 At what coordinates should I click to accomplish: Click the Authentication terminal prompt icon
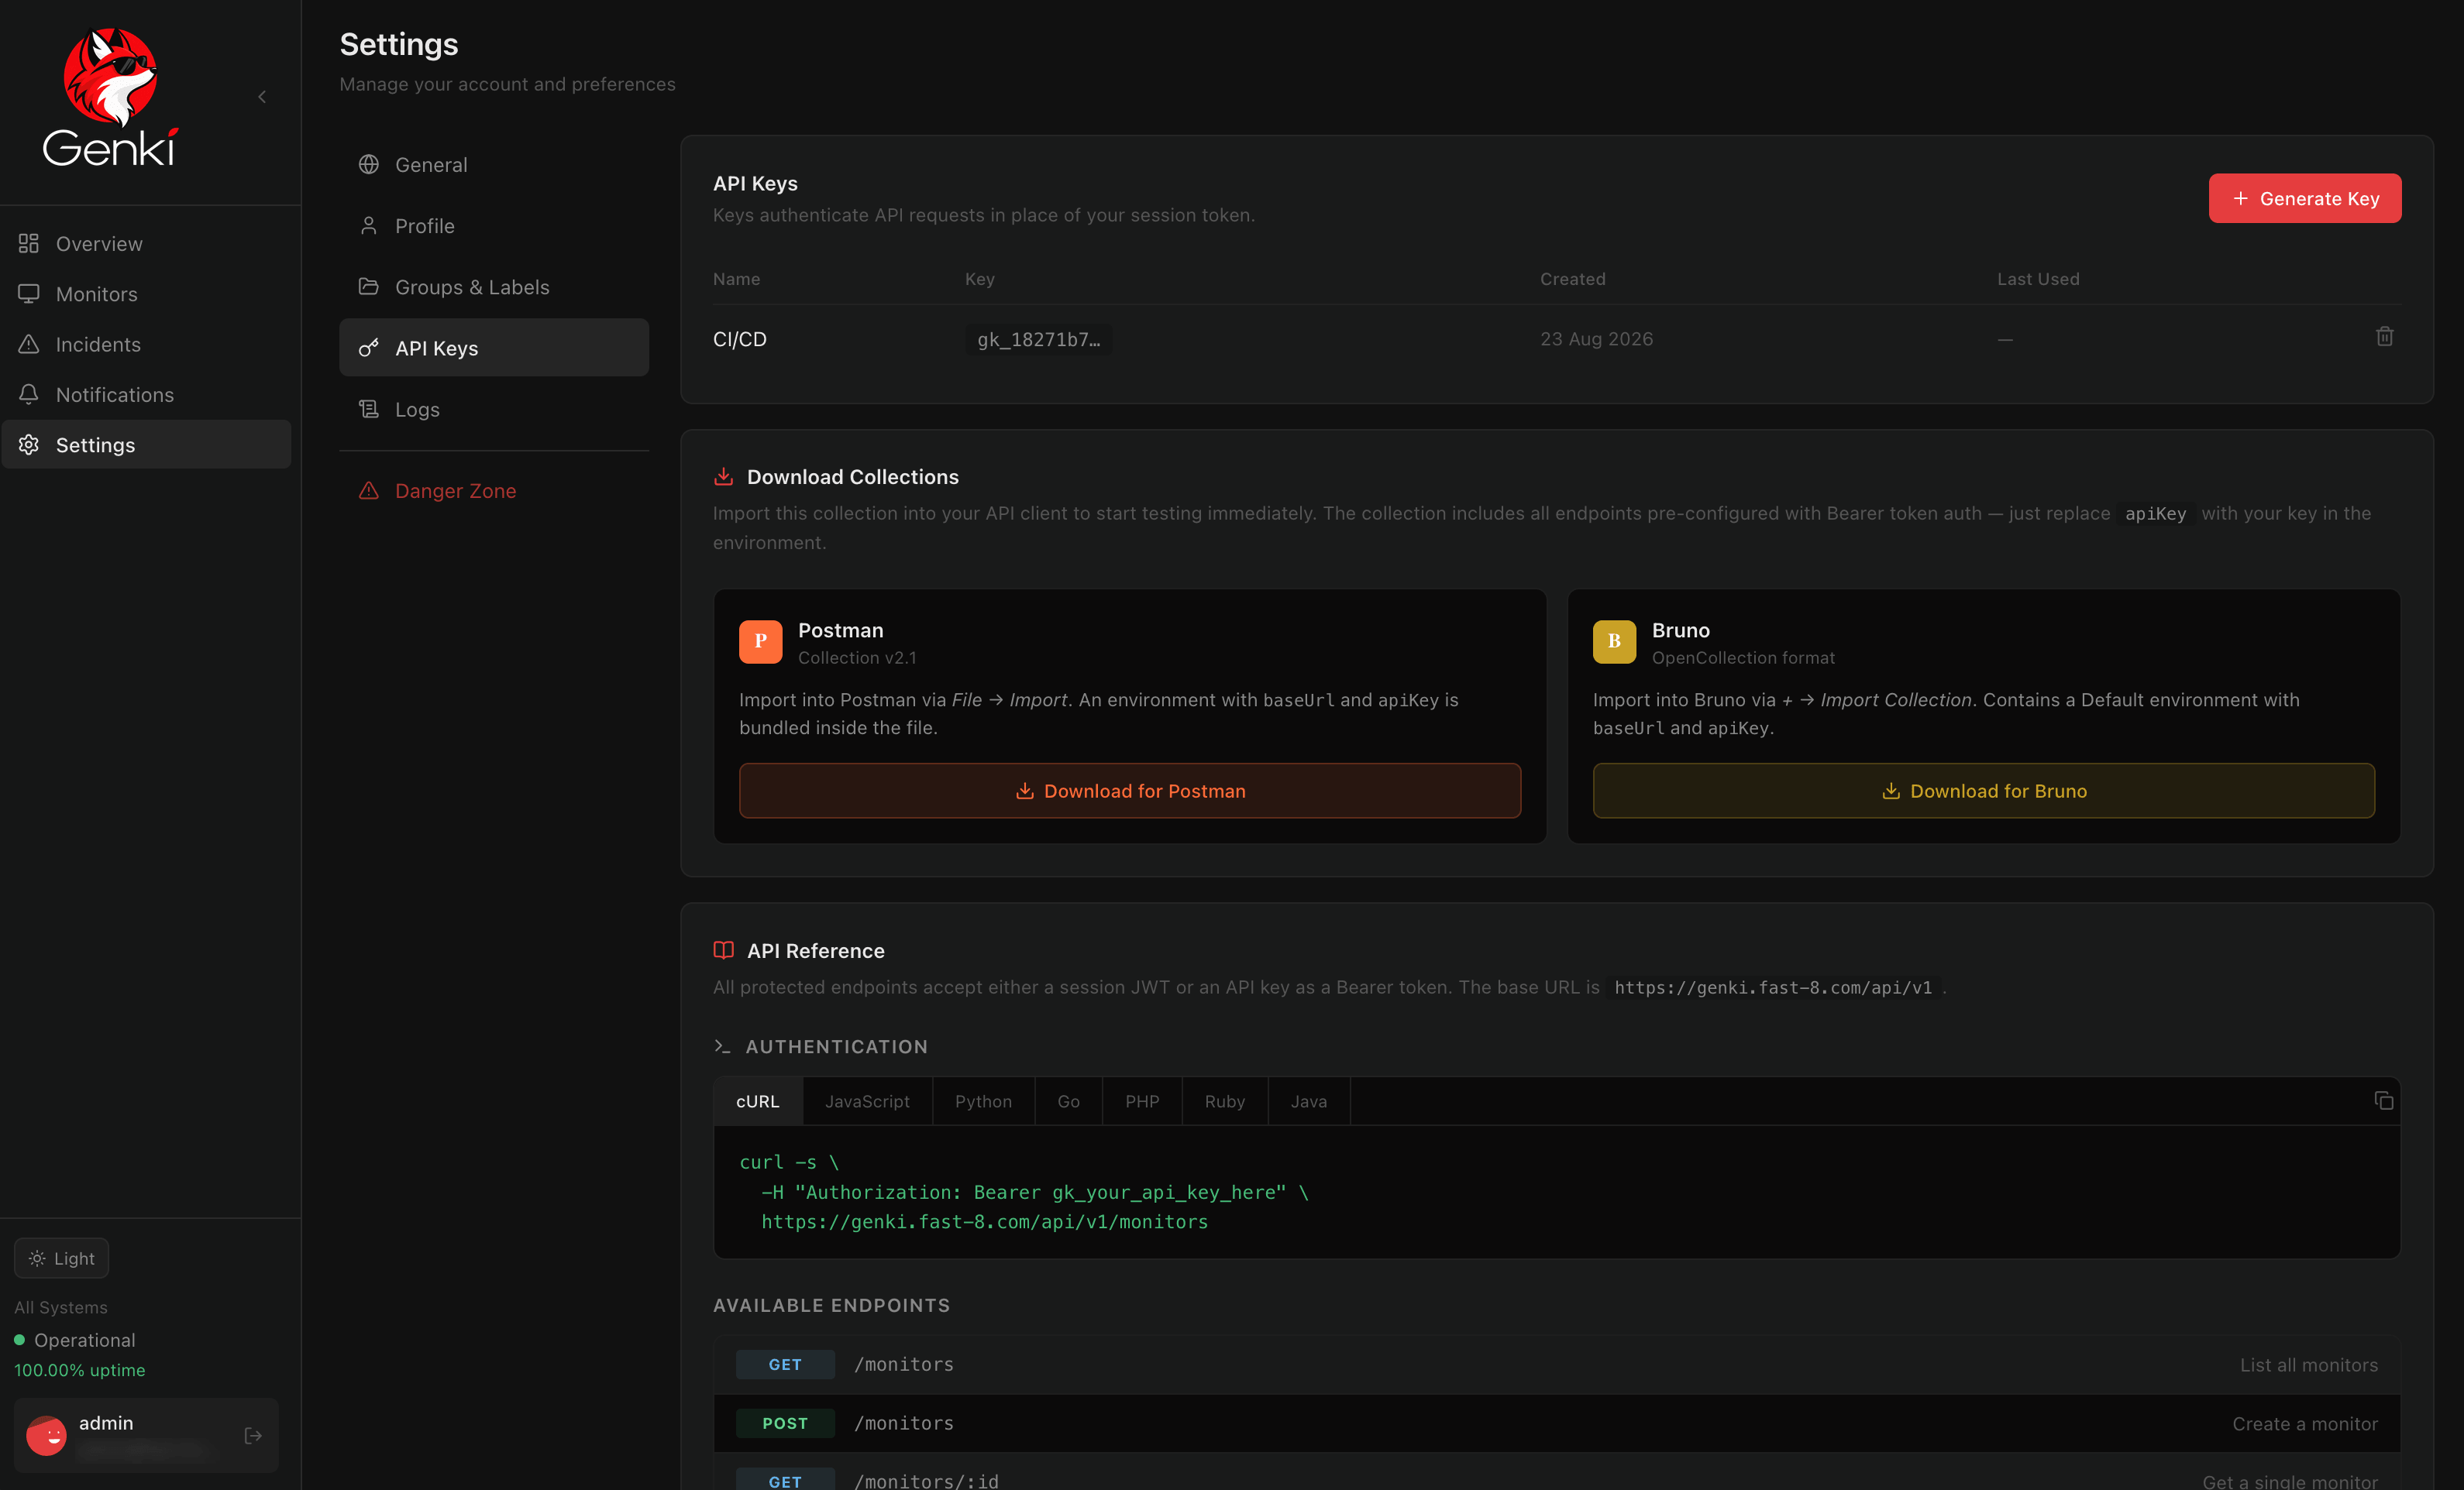[x=722, y=1046]
